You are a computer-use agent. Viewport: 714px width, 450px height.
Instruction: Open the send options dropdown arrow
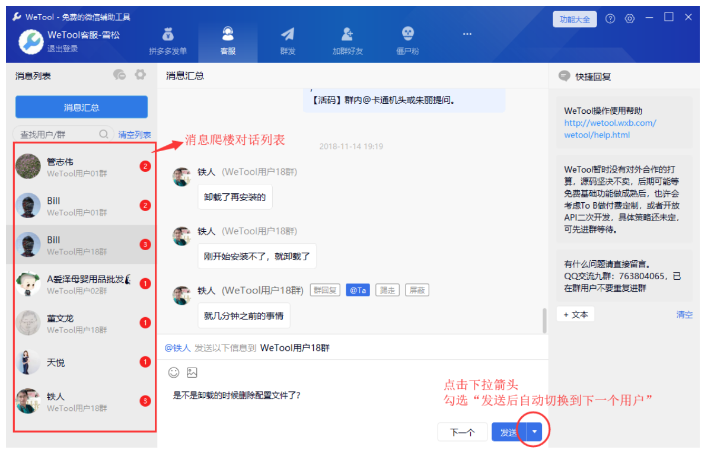(x=534, y=432)
